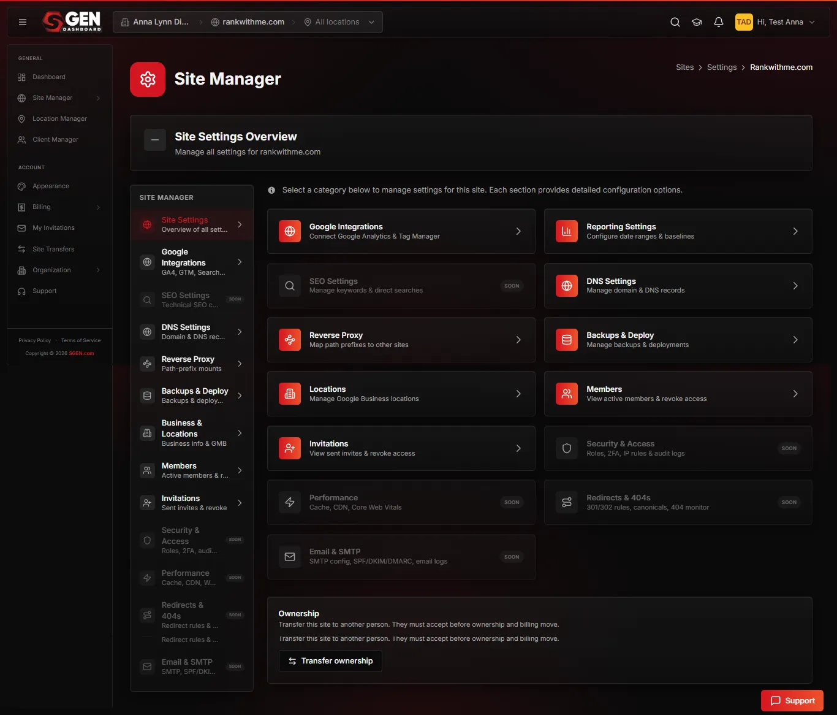Click the Rankwithme.com breadcrumb text

[x=781, y=67]
